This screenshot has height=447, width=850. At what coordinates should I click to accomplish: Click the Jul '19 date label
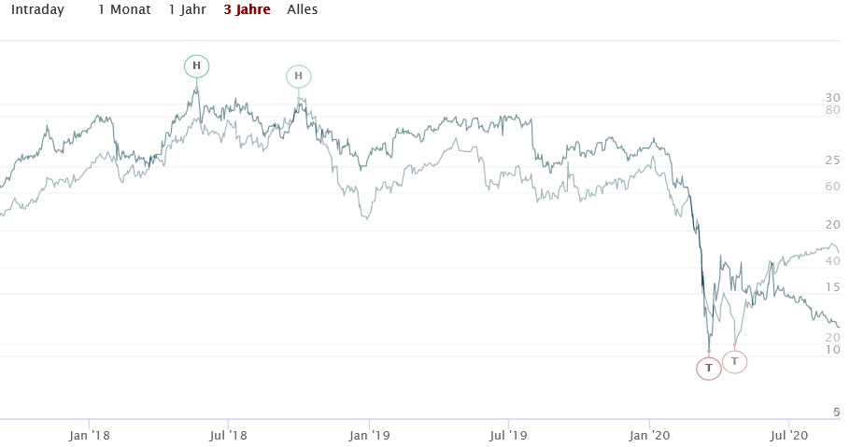[509, 434]
